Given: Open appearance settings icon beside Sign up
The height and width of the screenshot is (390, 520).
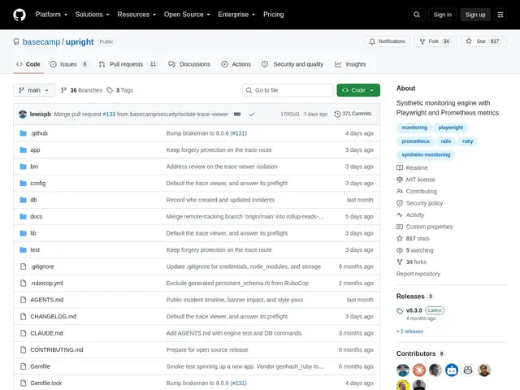Looking at the screenshot, I should point(500,15).
